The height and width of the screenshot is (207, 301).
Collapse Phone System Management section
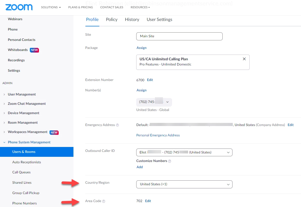[4, 142]
